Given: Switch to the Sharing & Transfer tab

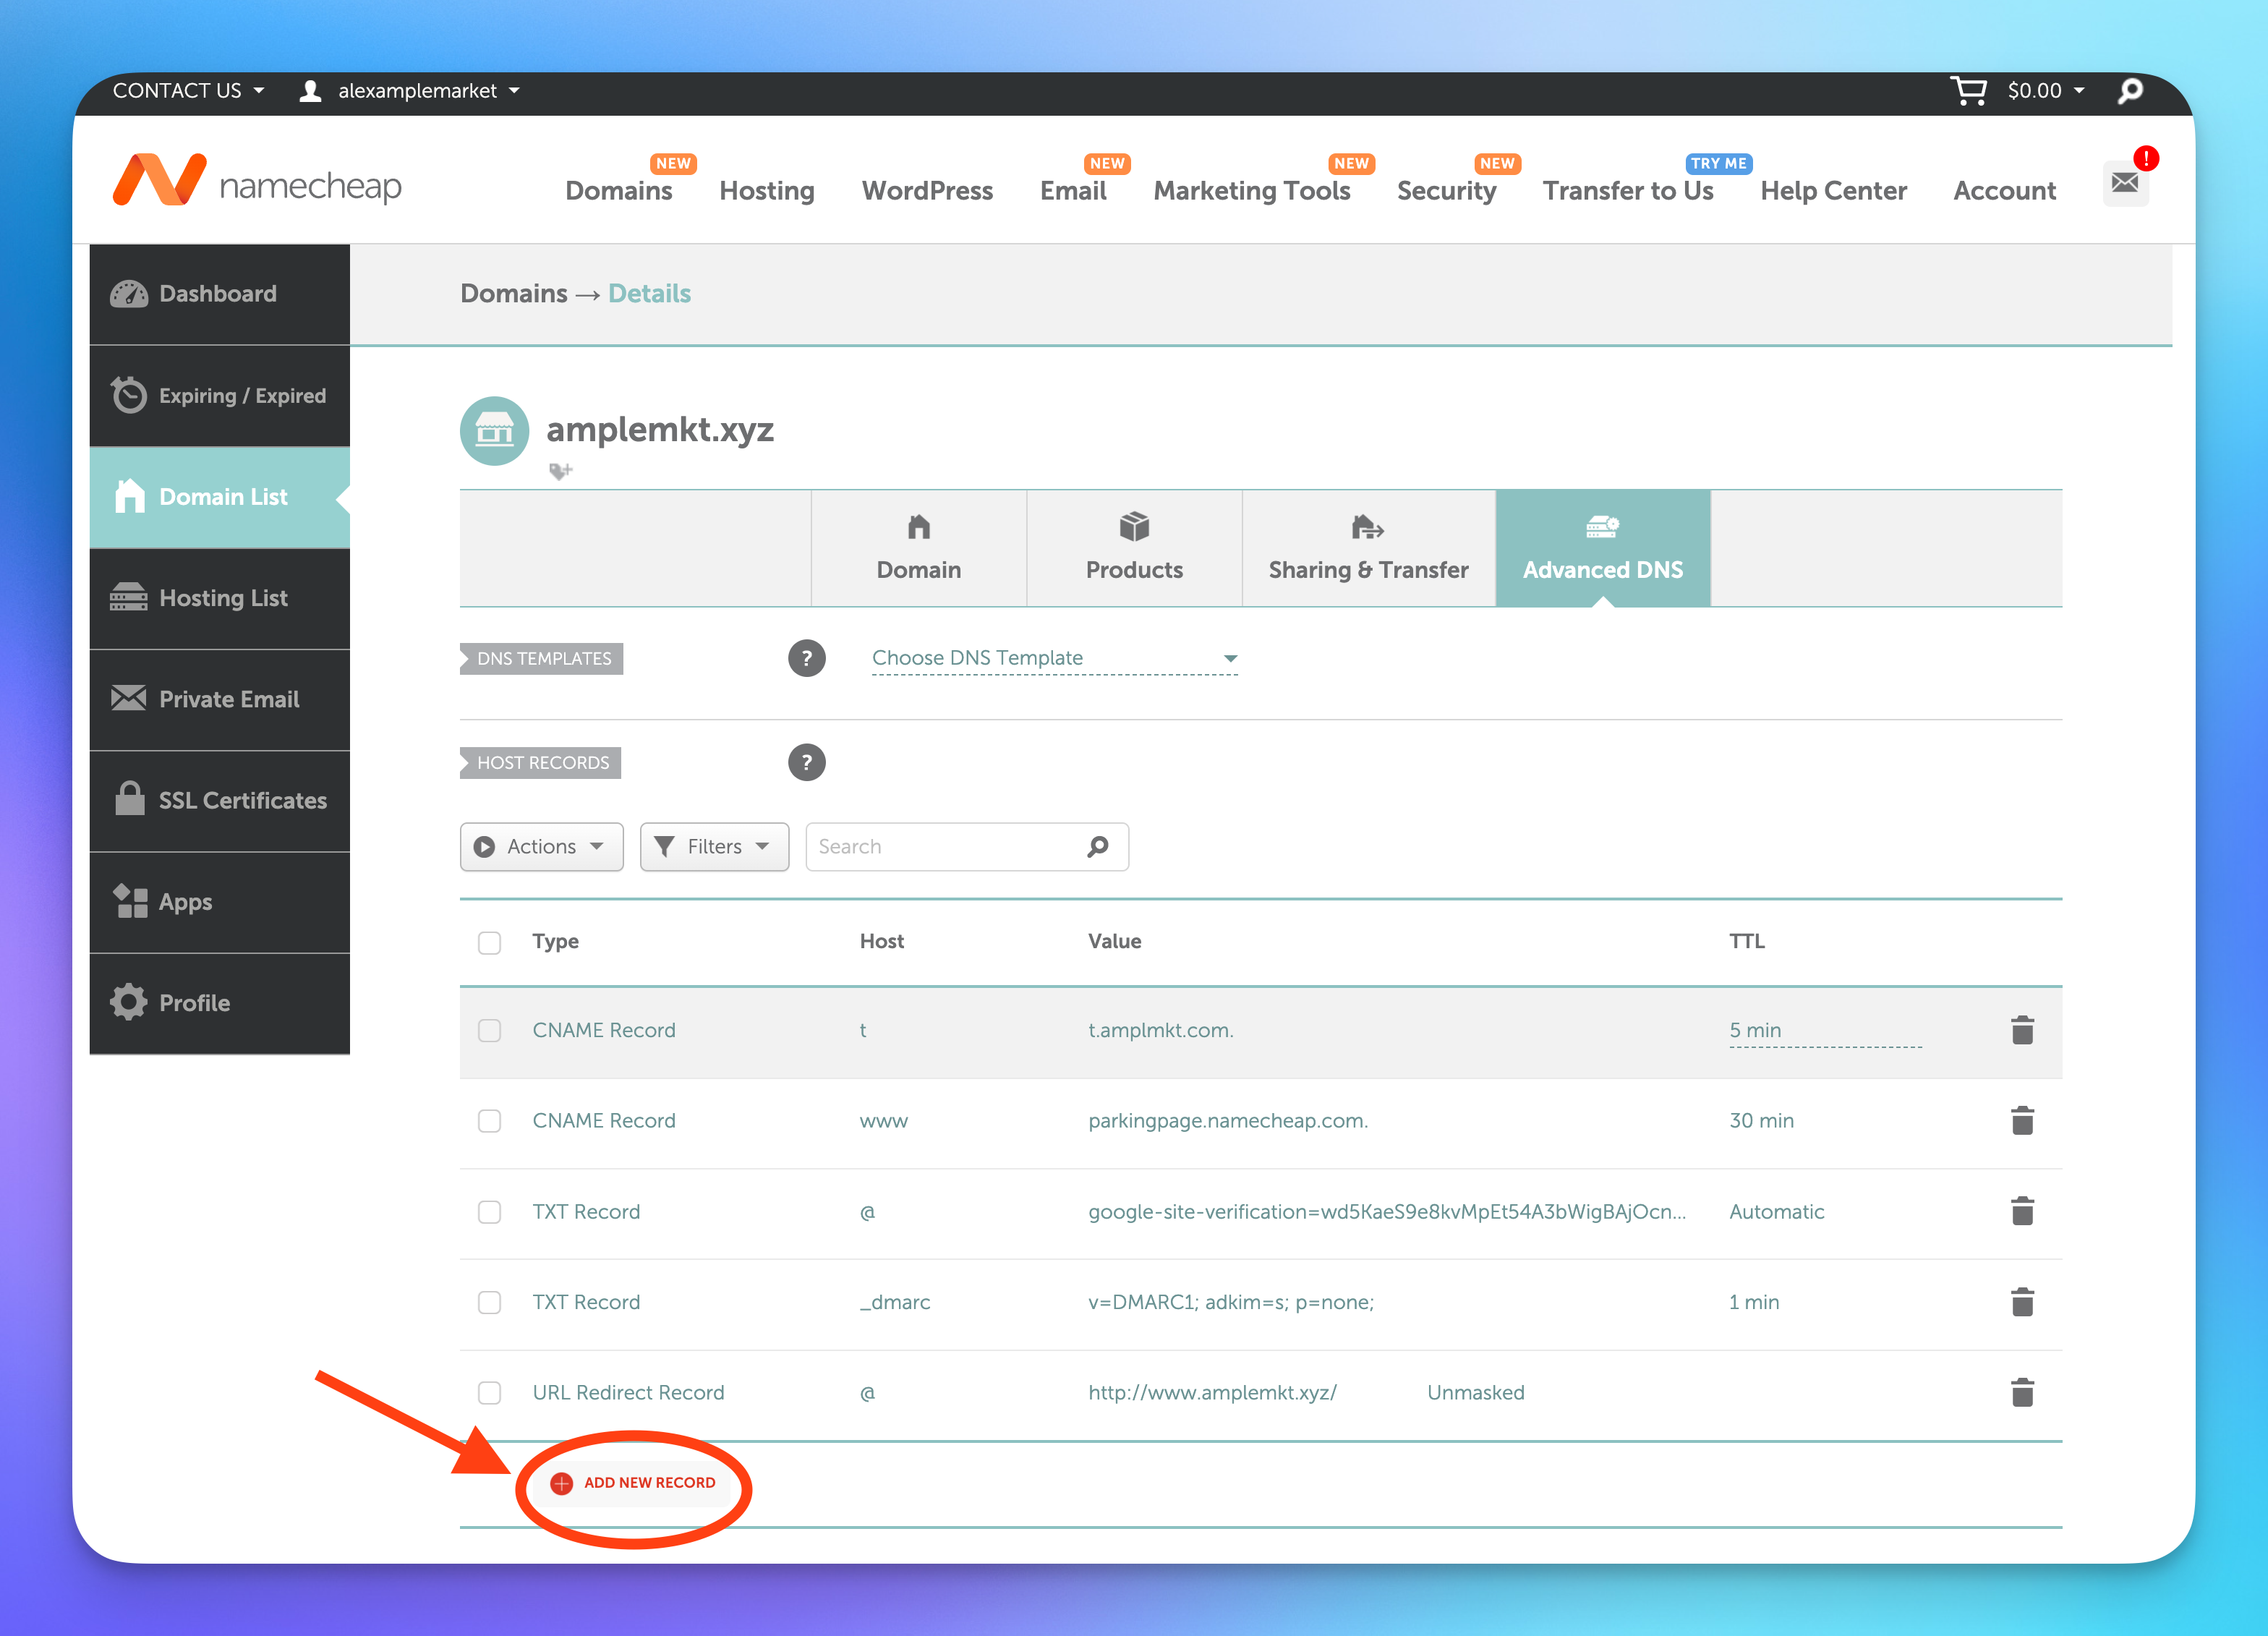Looking at the screenshot, I should click(1367, 548).
